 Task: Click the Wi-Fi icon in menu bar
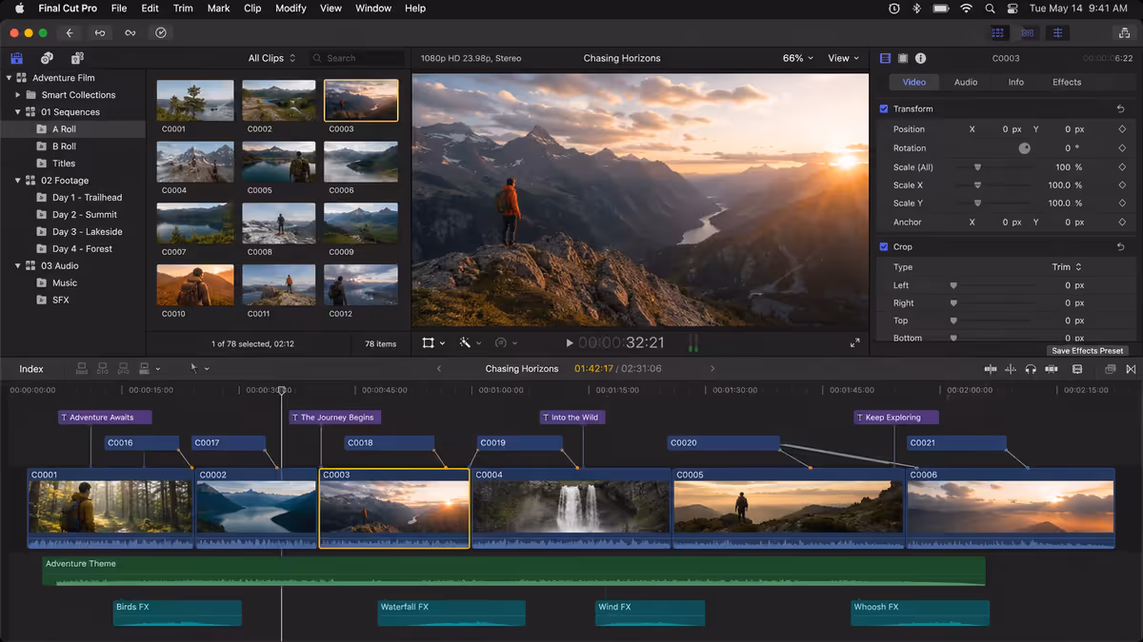(966, 8)
